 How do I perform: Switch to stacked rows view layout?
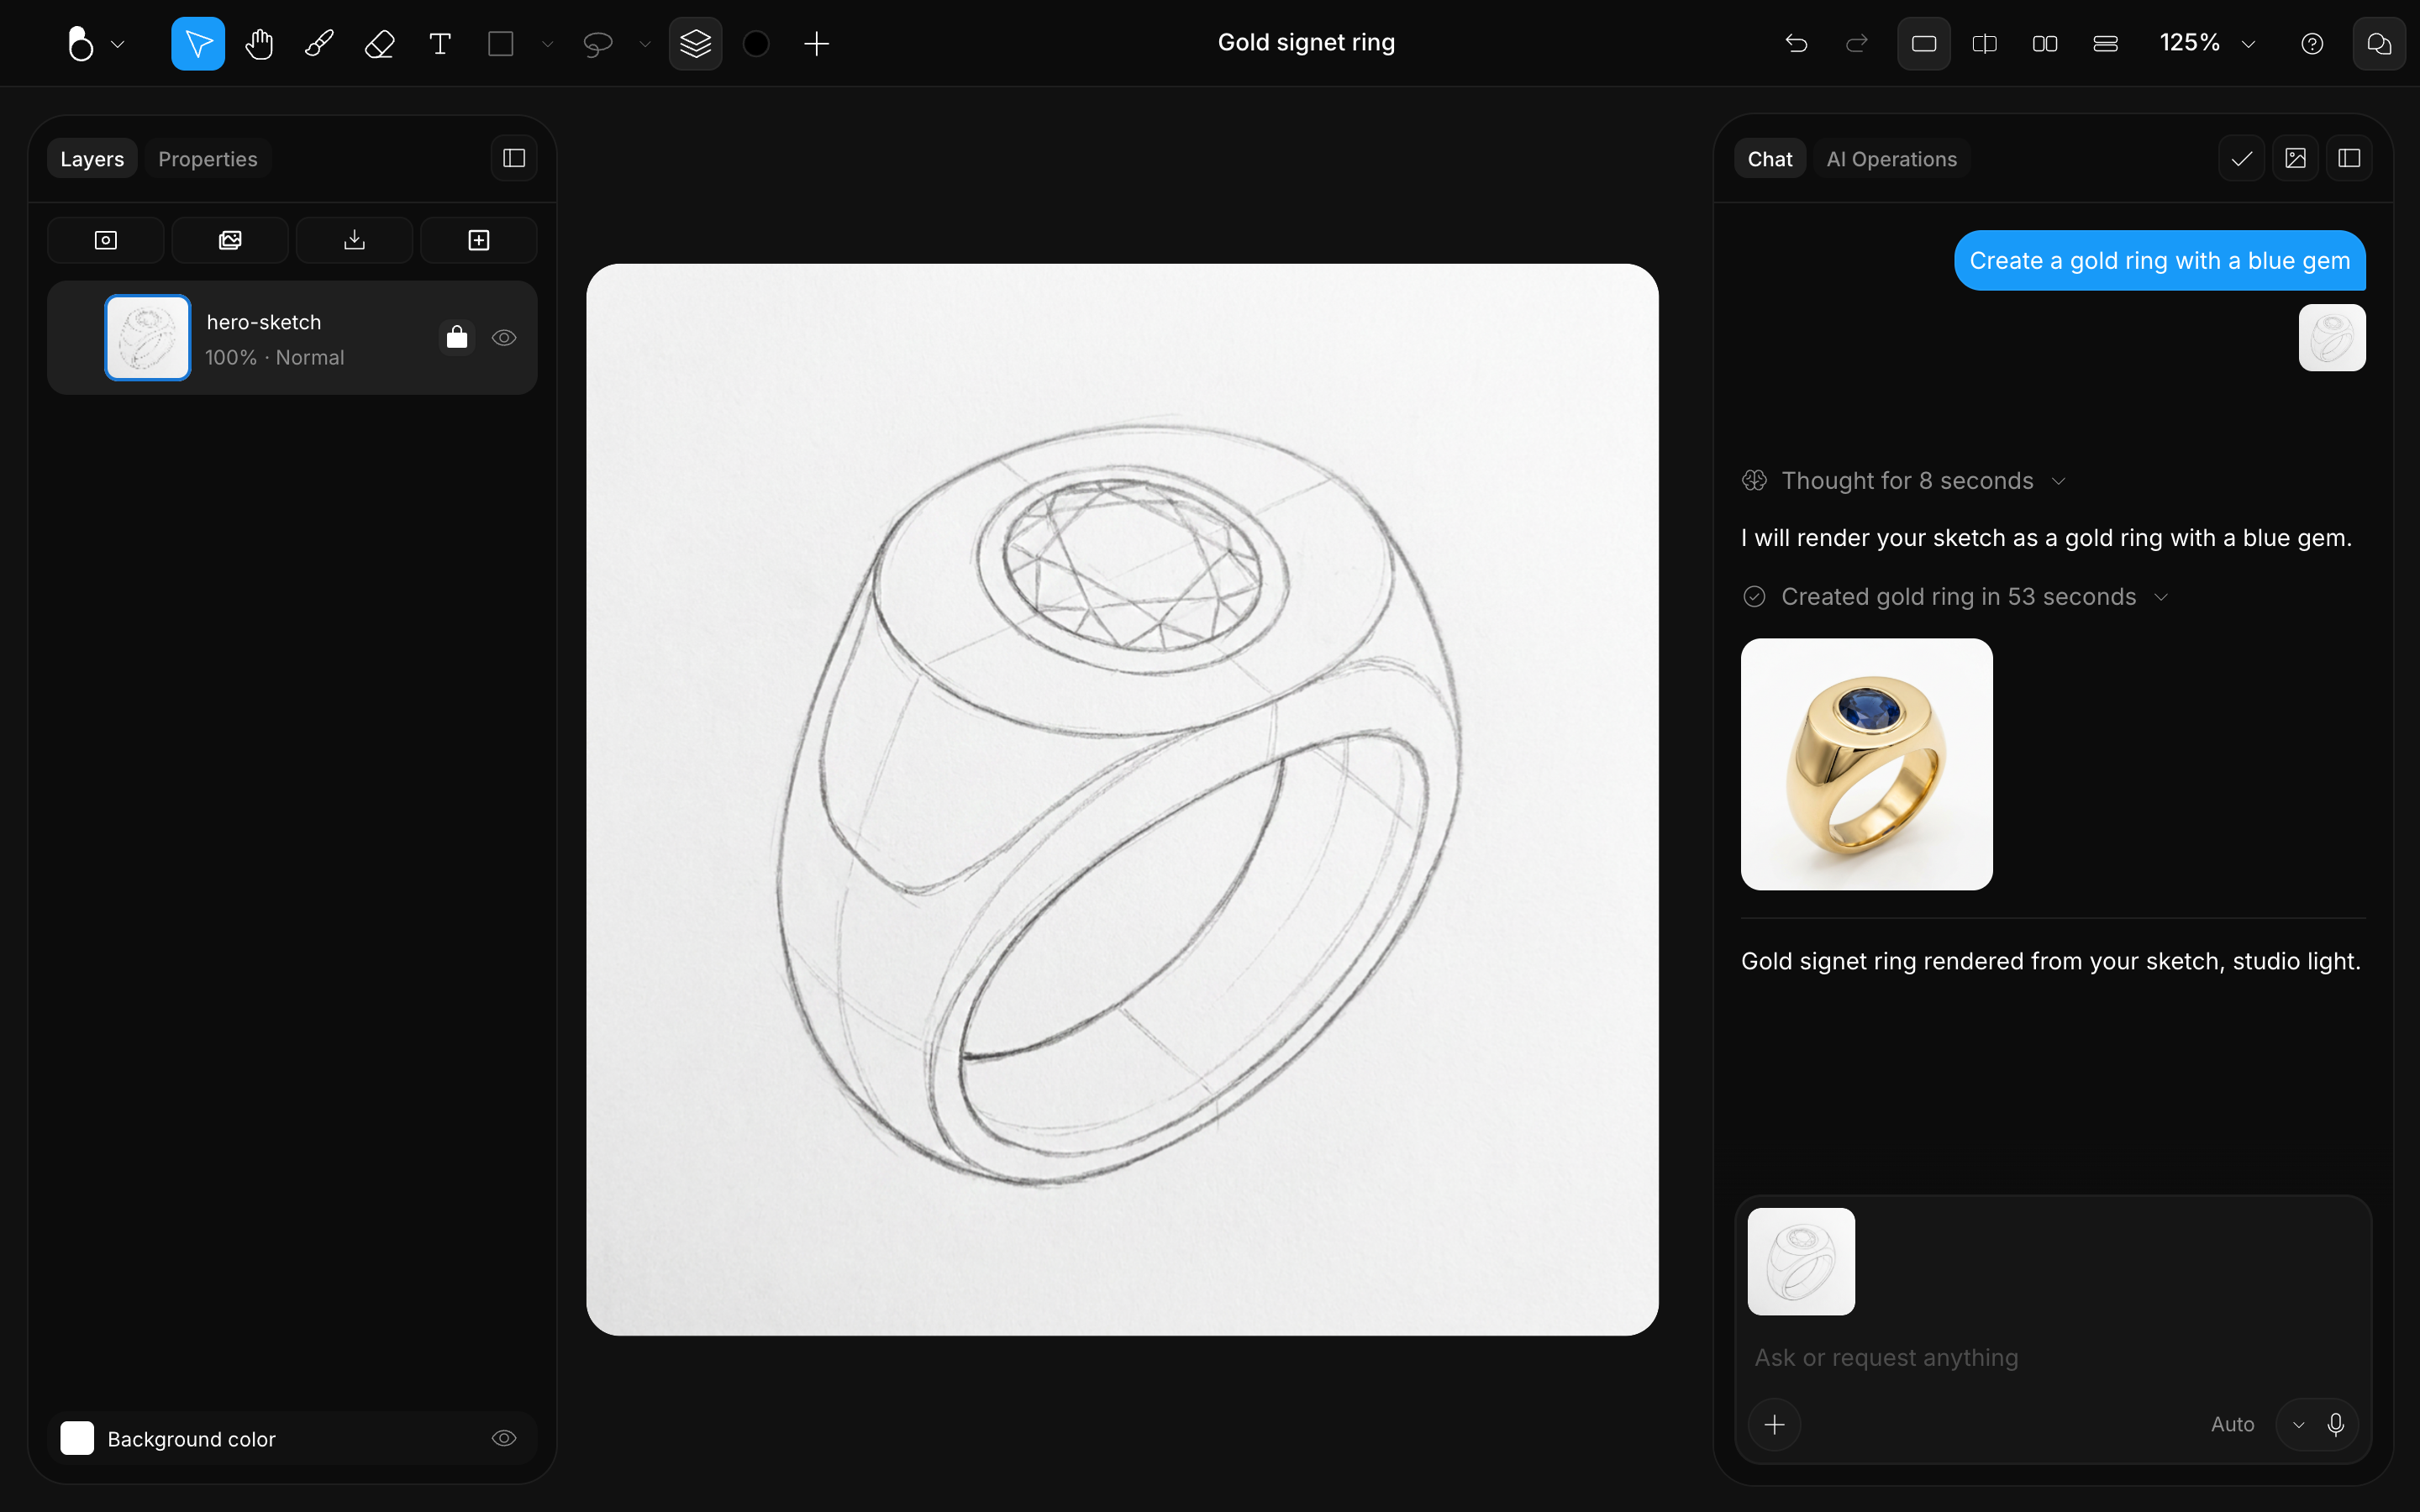tap(2106, 44)
